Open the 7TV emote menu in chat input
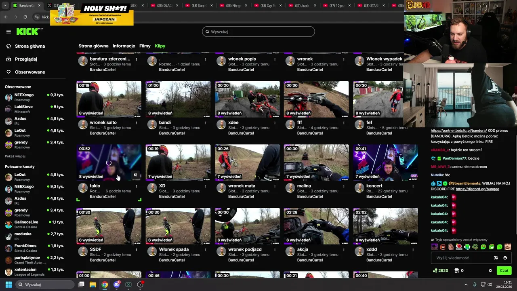This screenshot has height=291, width=517. [x=496, y=258]
